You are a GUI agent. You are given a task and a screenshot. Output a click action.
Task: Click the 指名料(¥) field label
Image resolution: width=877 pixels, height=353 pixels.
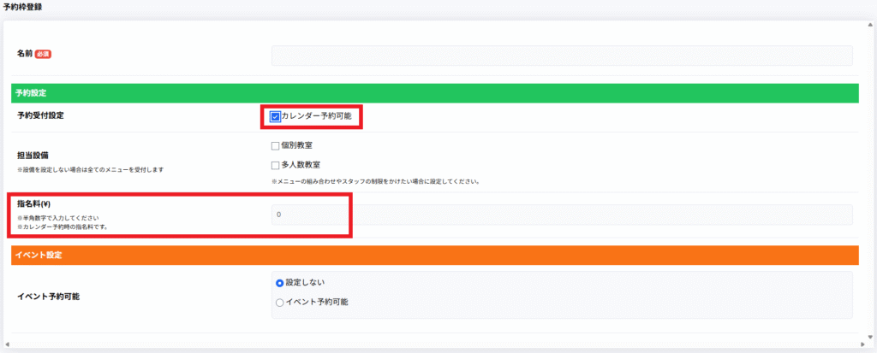coord(35,204)
